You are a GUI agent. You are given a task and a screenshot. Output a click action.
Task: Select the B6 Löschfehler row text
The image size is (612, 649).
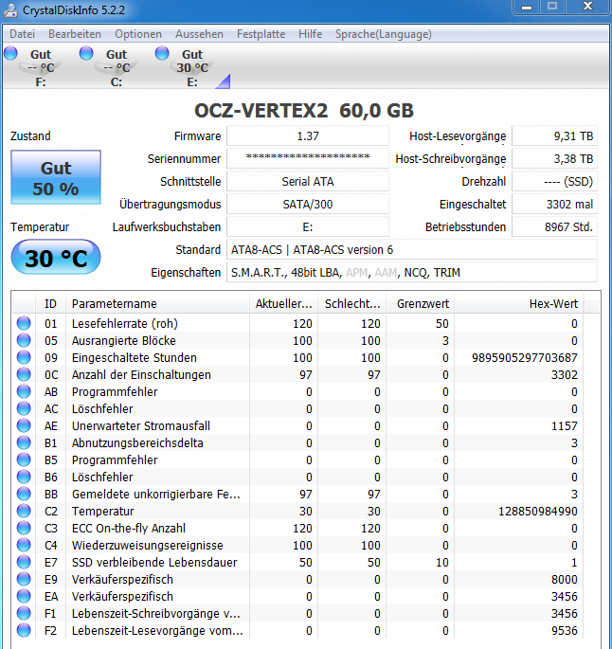pos(102,478)
